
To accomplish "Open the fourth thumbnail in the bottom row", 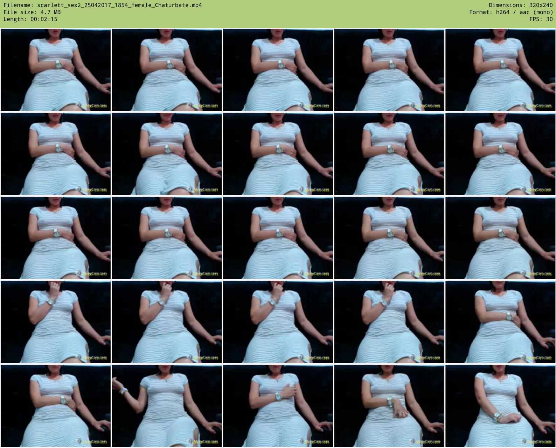I will [389, 406].
